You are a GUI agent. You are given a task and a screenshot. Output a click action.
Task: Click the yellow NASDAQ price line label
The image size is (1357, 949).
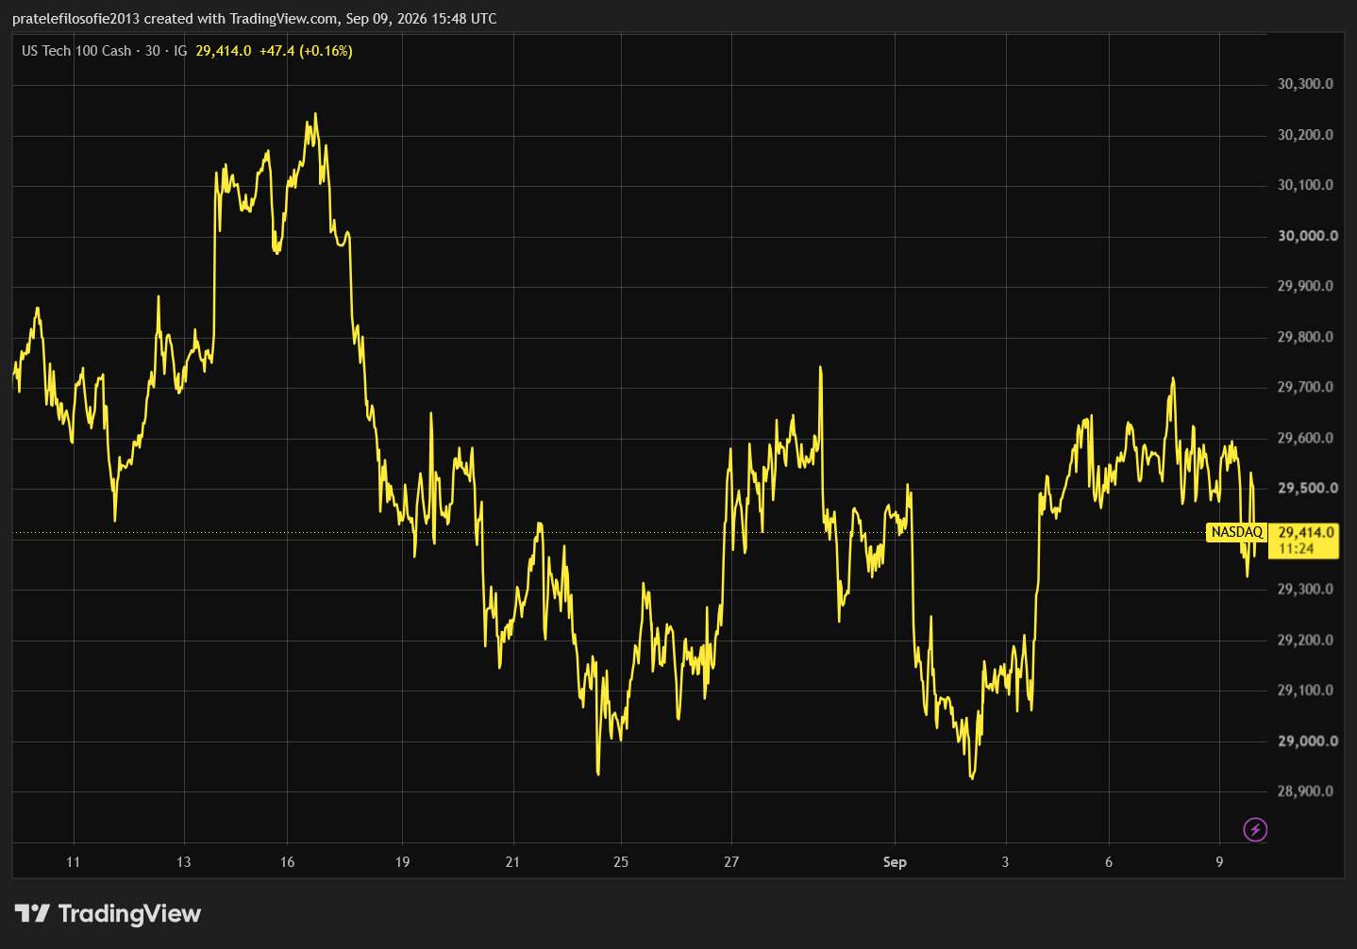click(x=1236, y=532)
